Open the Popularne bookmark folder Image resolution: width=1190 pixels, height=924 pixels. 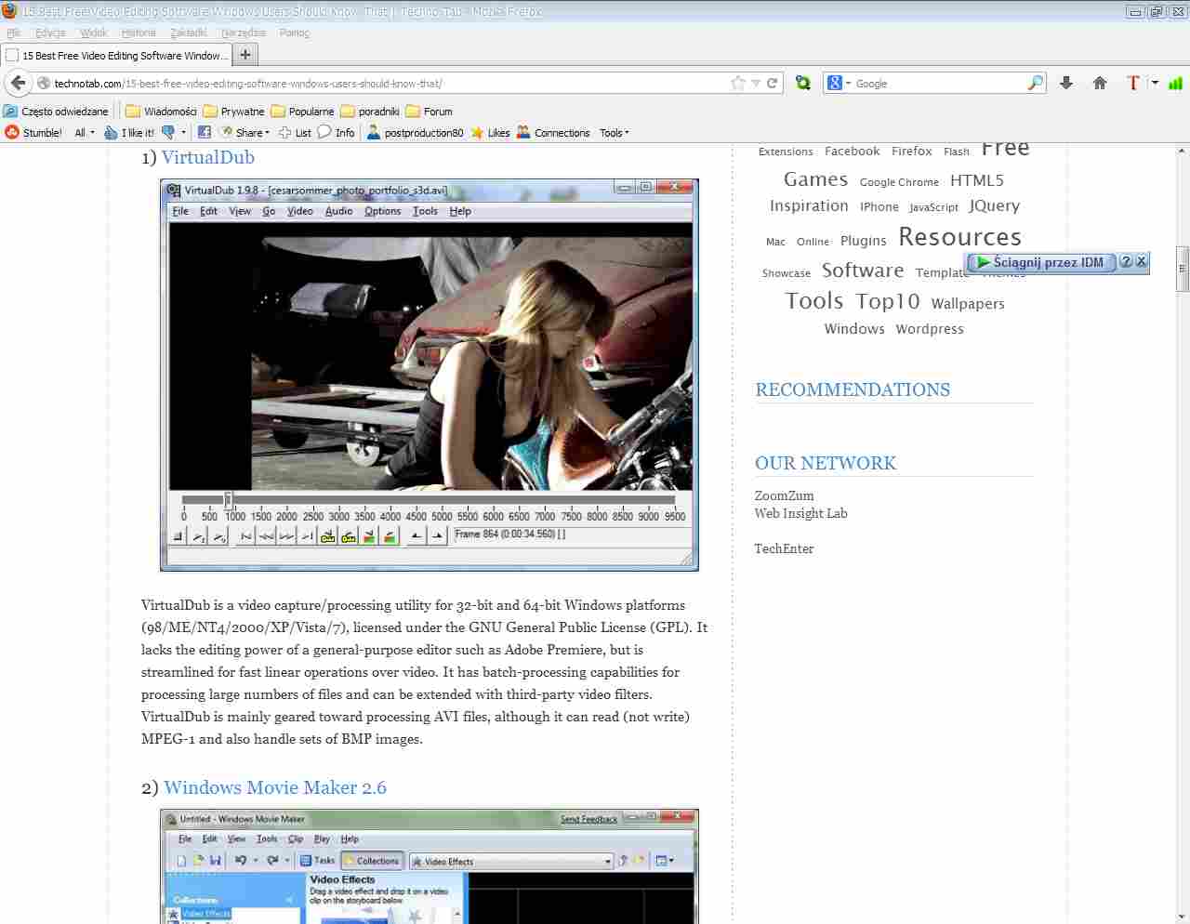(302, 112)
